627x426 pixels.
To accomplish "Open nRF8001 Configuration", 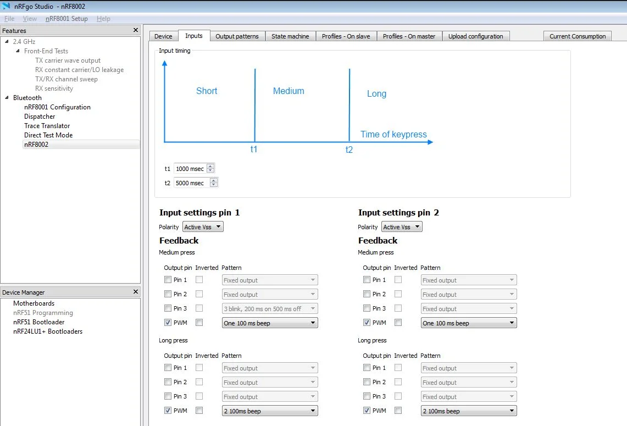I will [x=57, y=107].
